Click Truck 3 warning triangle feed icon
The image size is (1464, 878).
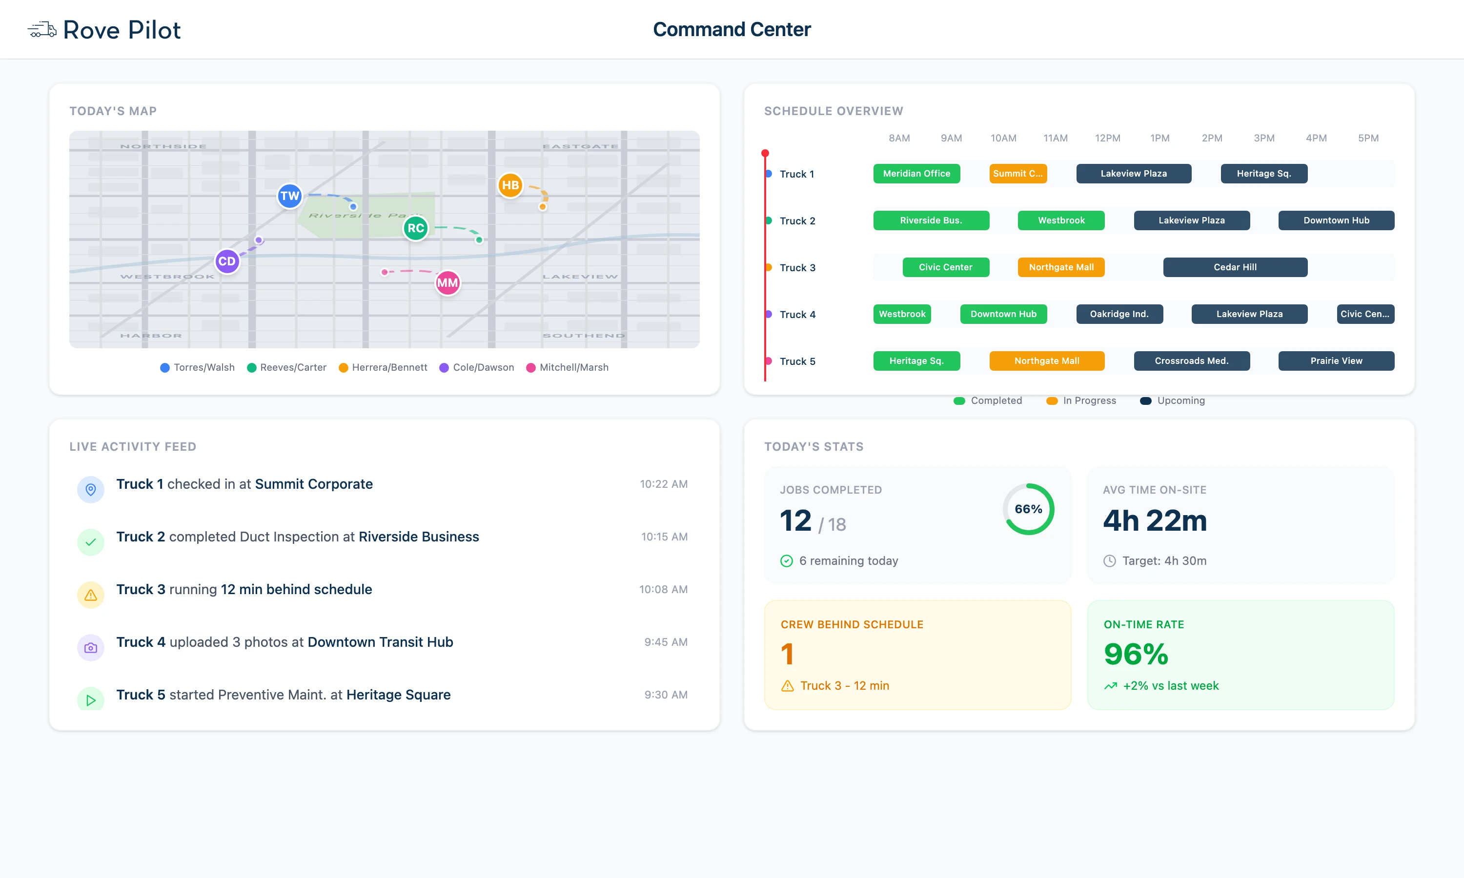[x=91, y=595]
